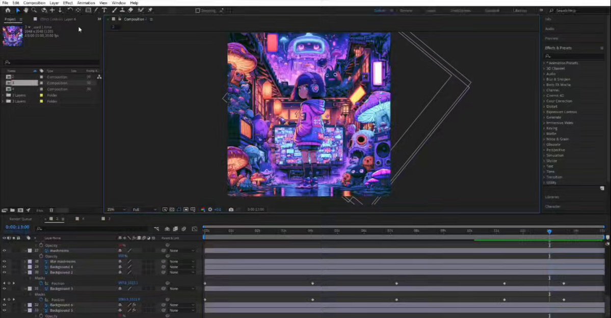Expand Blur & Sharpen effects category
This screenshot has height=318, width=611.
coord(544,79)
